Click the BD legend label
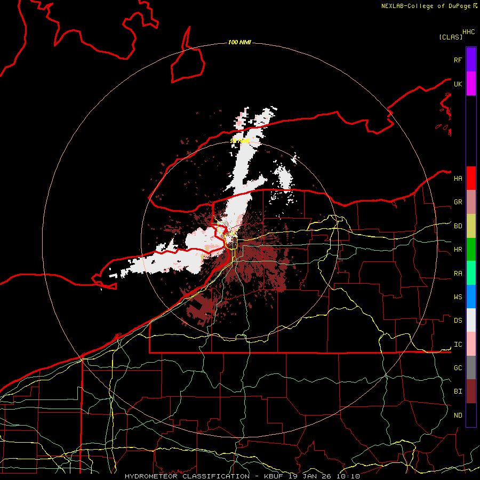 (458, 226)
